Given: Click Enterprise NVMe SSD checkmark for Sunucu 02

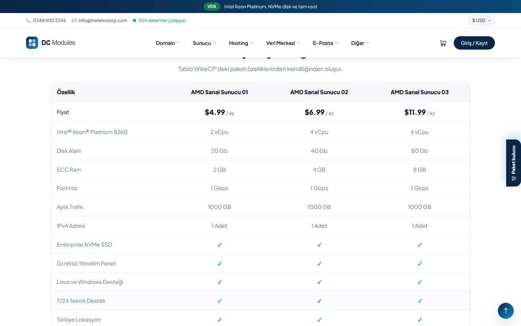Looking at the screenshot, I should pyautogui.click(x=319, y=245).
